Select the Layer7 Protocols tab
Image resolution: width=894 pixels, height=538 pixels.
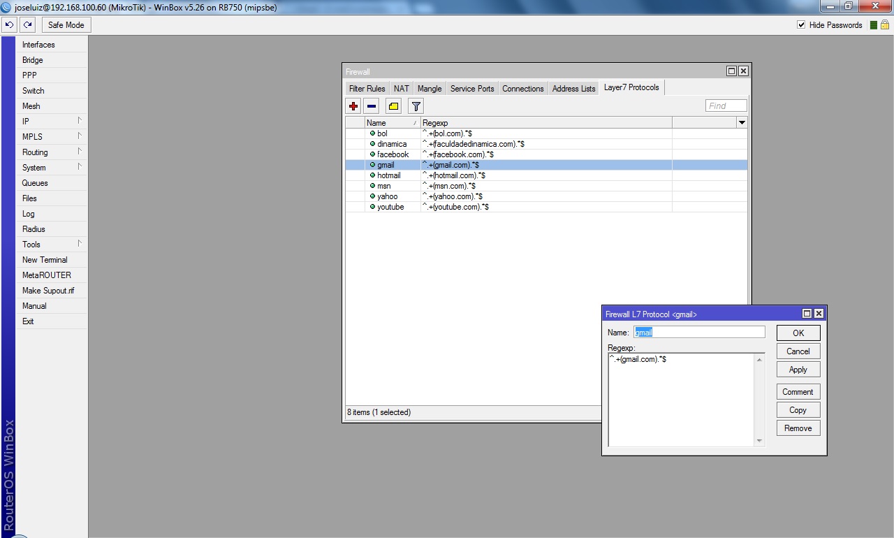631,88
